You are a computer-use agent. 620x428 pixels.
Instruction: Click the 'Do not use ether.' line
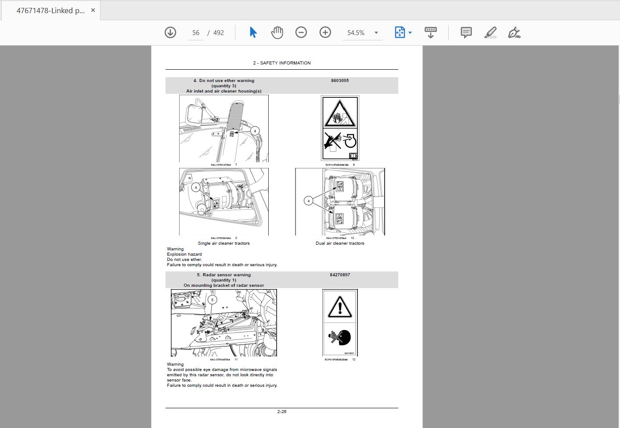184,260
